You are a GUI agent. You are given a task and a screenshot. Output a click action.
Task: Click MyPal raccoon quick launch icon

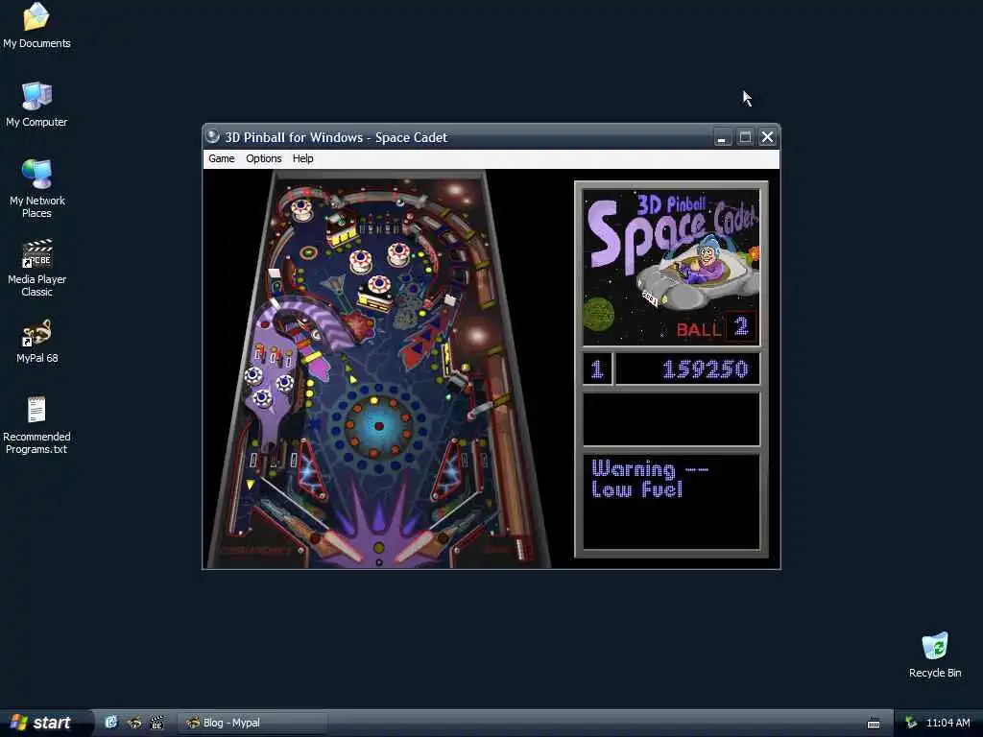[x=134, y=723]
